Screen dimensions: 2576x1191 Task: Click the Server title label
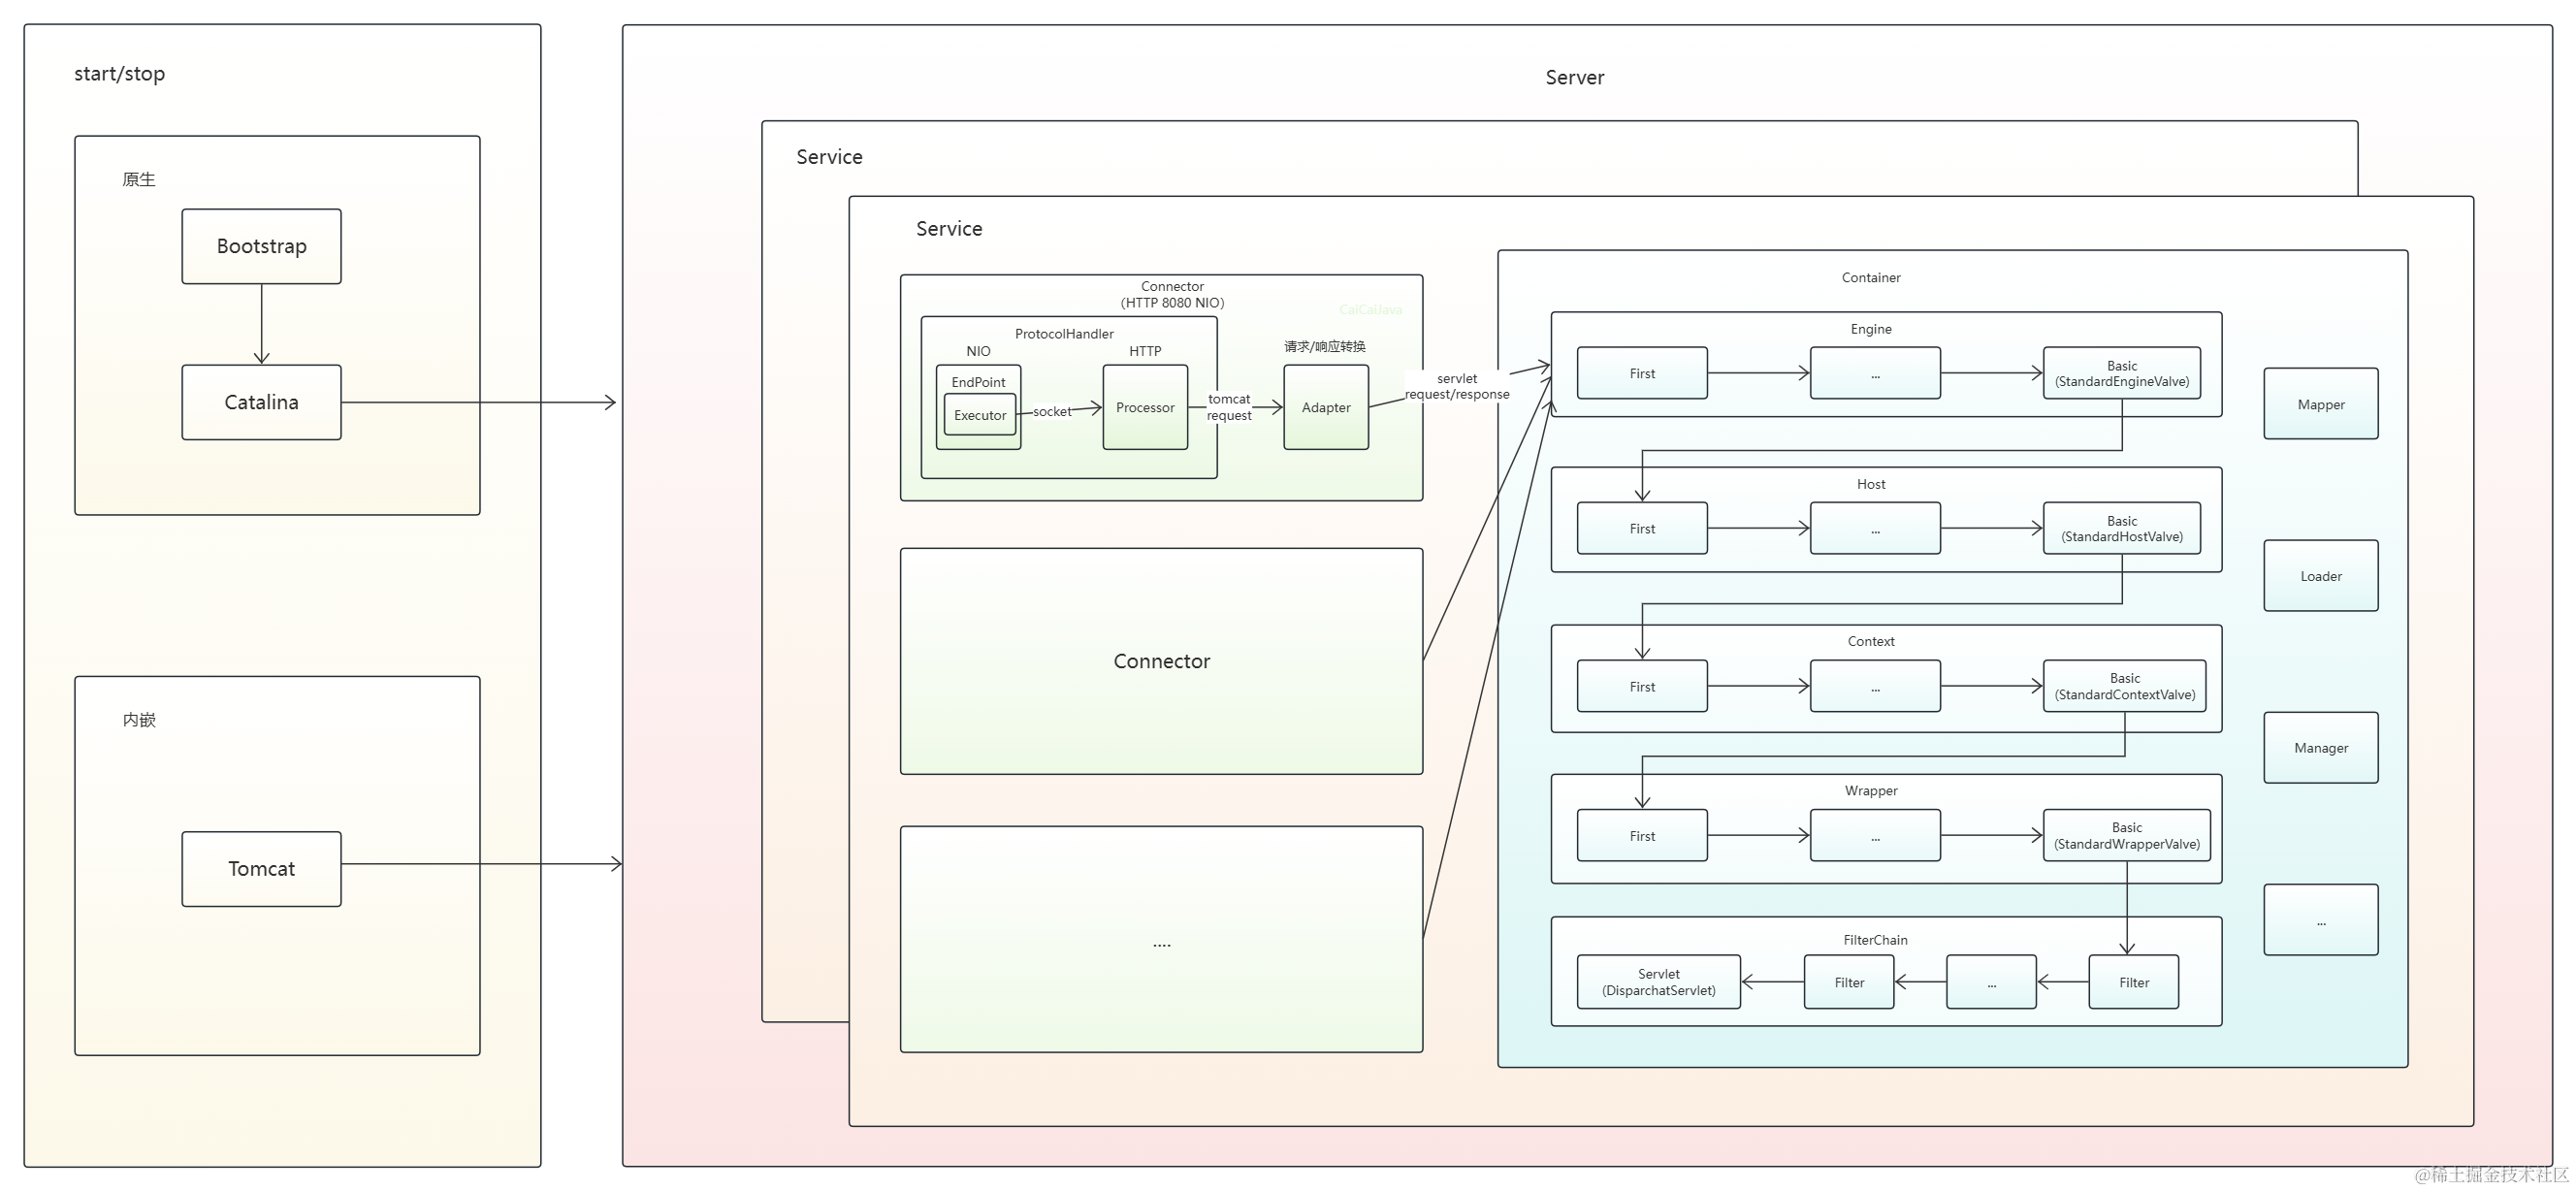point(1574,77)
